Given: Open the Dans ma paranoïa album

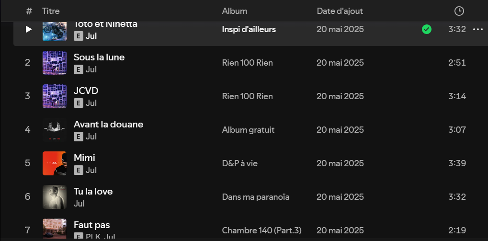Looking at the screenshot, I should pyautogui.click(x=255, y=197).
